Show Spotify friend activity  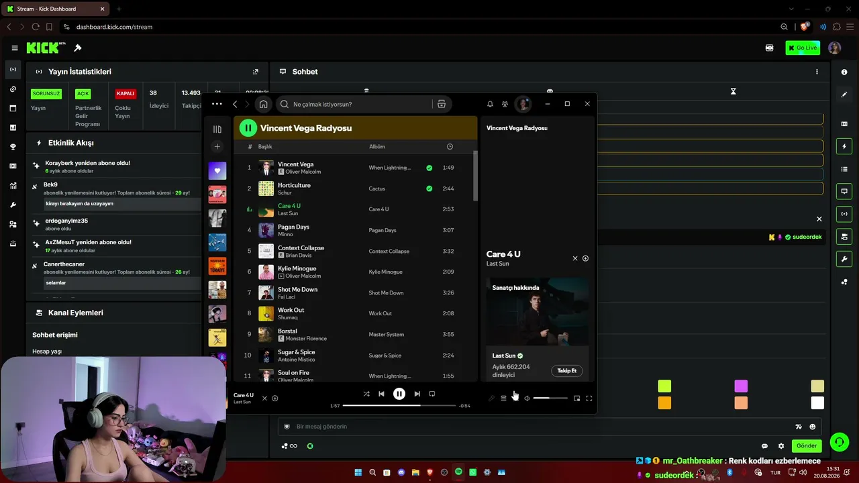pos(505,104)
